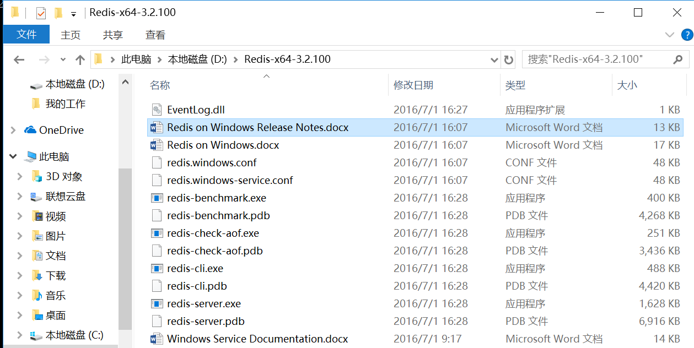Click the New Folder quick access icon
694x348 pixels.
[58, 13]
